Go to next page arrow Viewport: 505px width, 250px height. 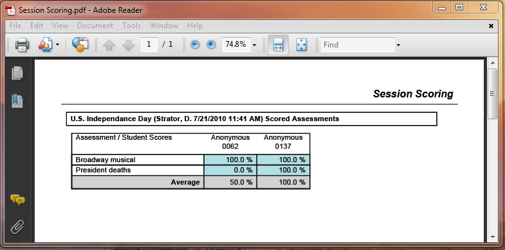128,46
